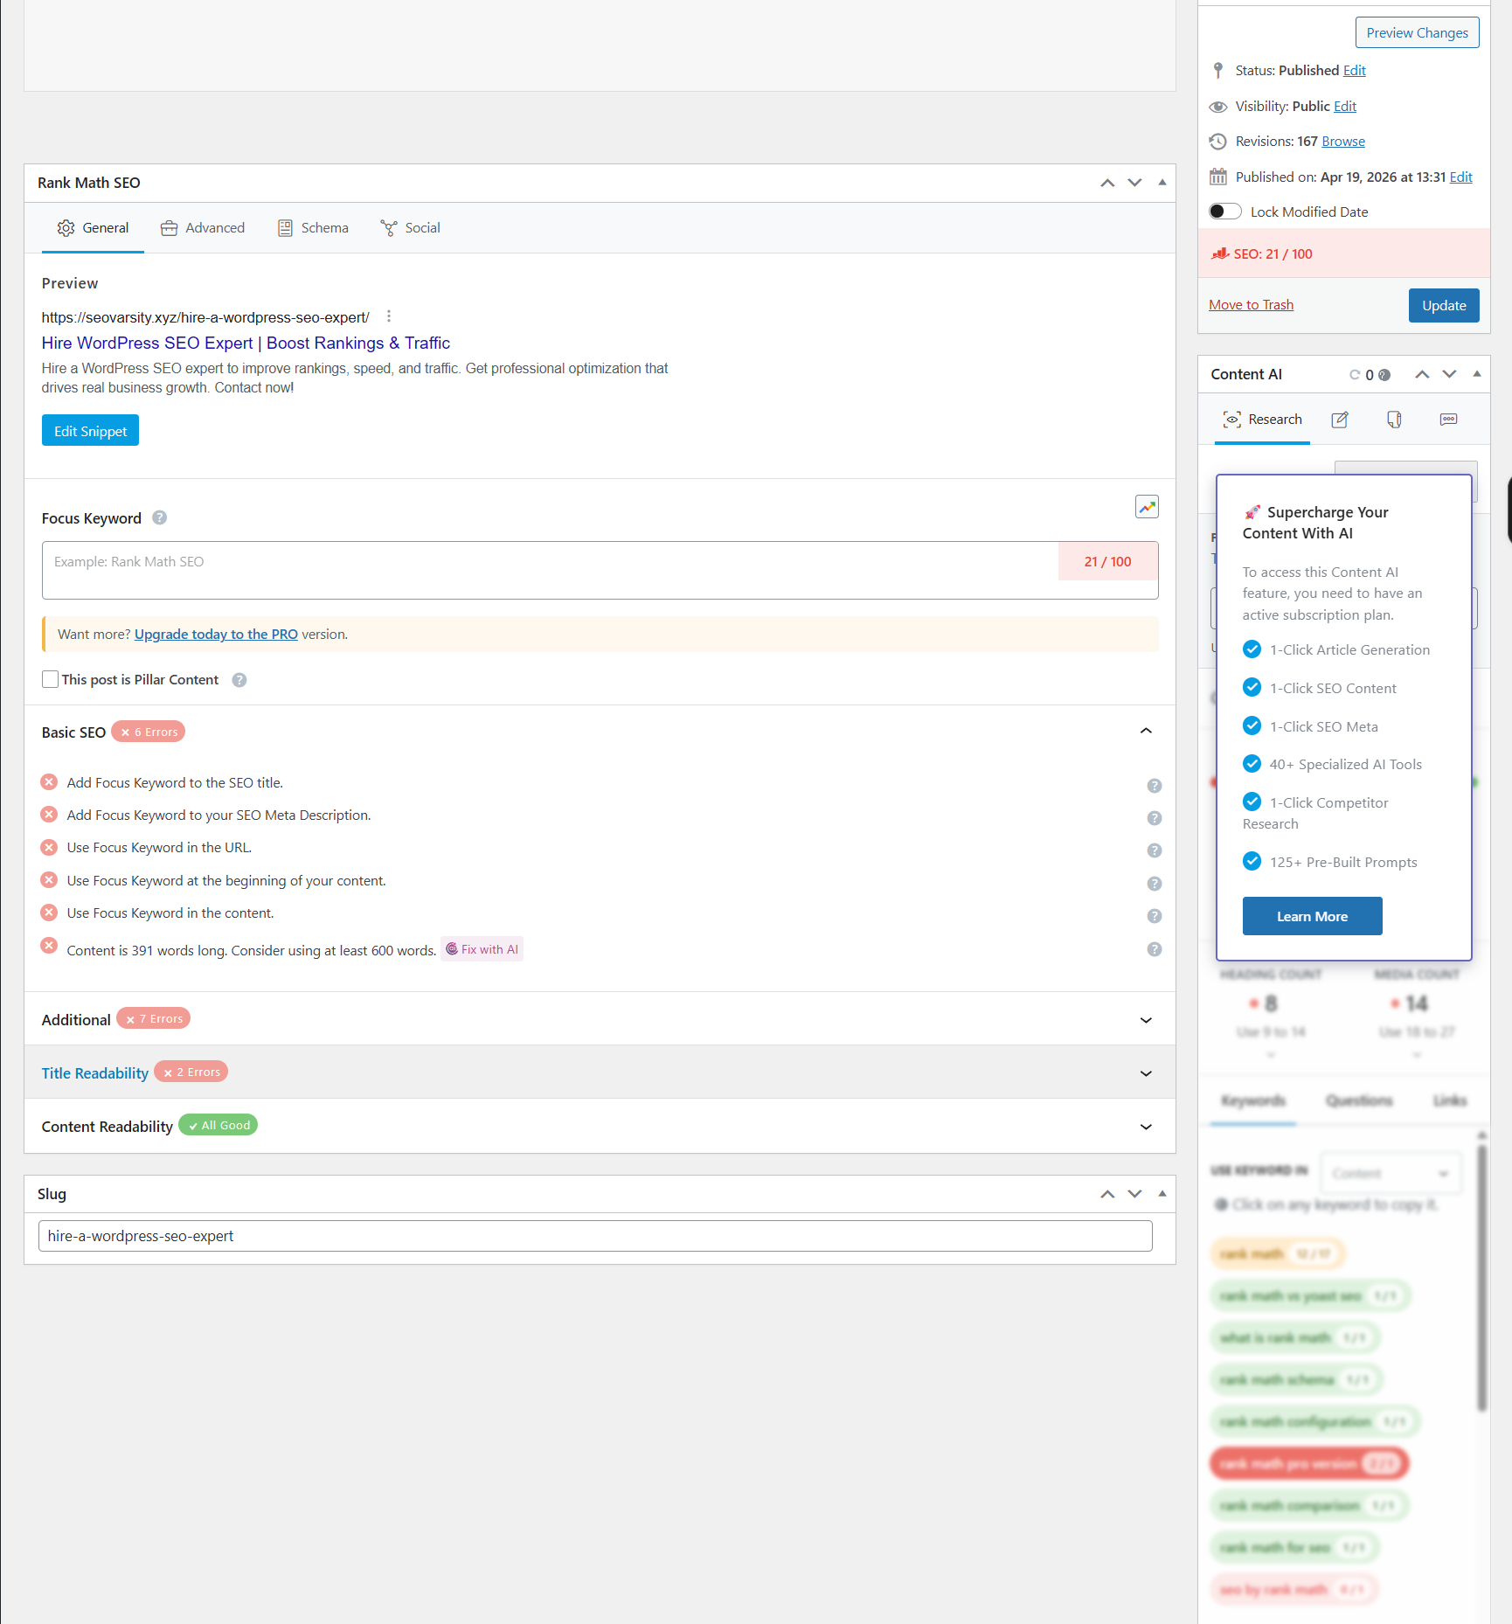Toggle collapse Content AI panel
The image size is (1512, 1624).
(x=1476, y=374)
